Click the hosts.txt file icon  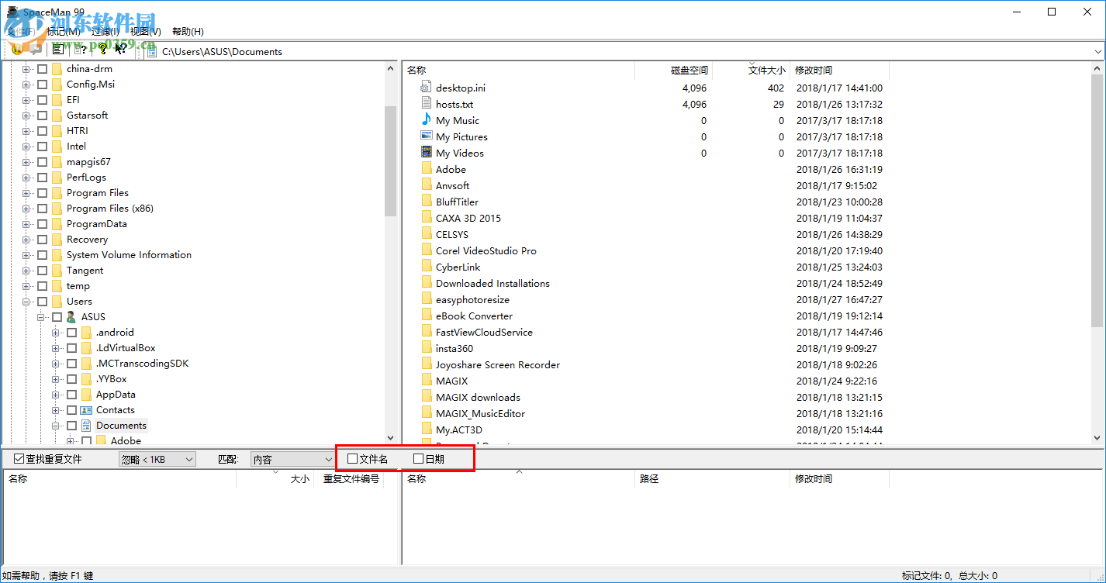click(426, 104)
